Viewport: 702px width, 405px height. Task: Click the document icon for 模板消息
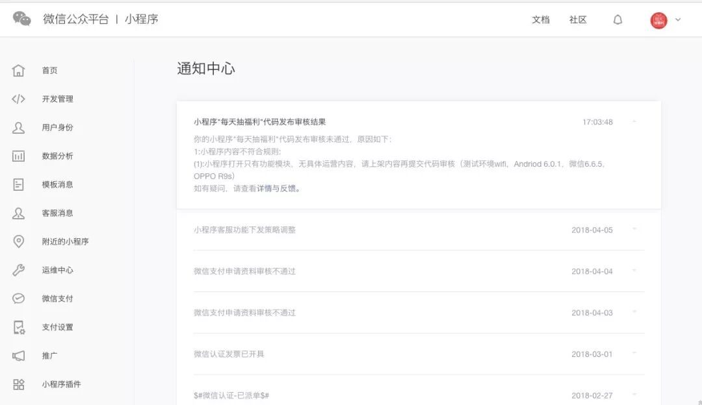18,184
